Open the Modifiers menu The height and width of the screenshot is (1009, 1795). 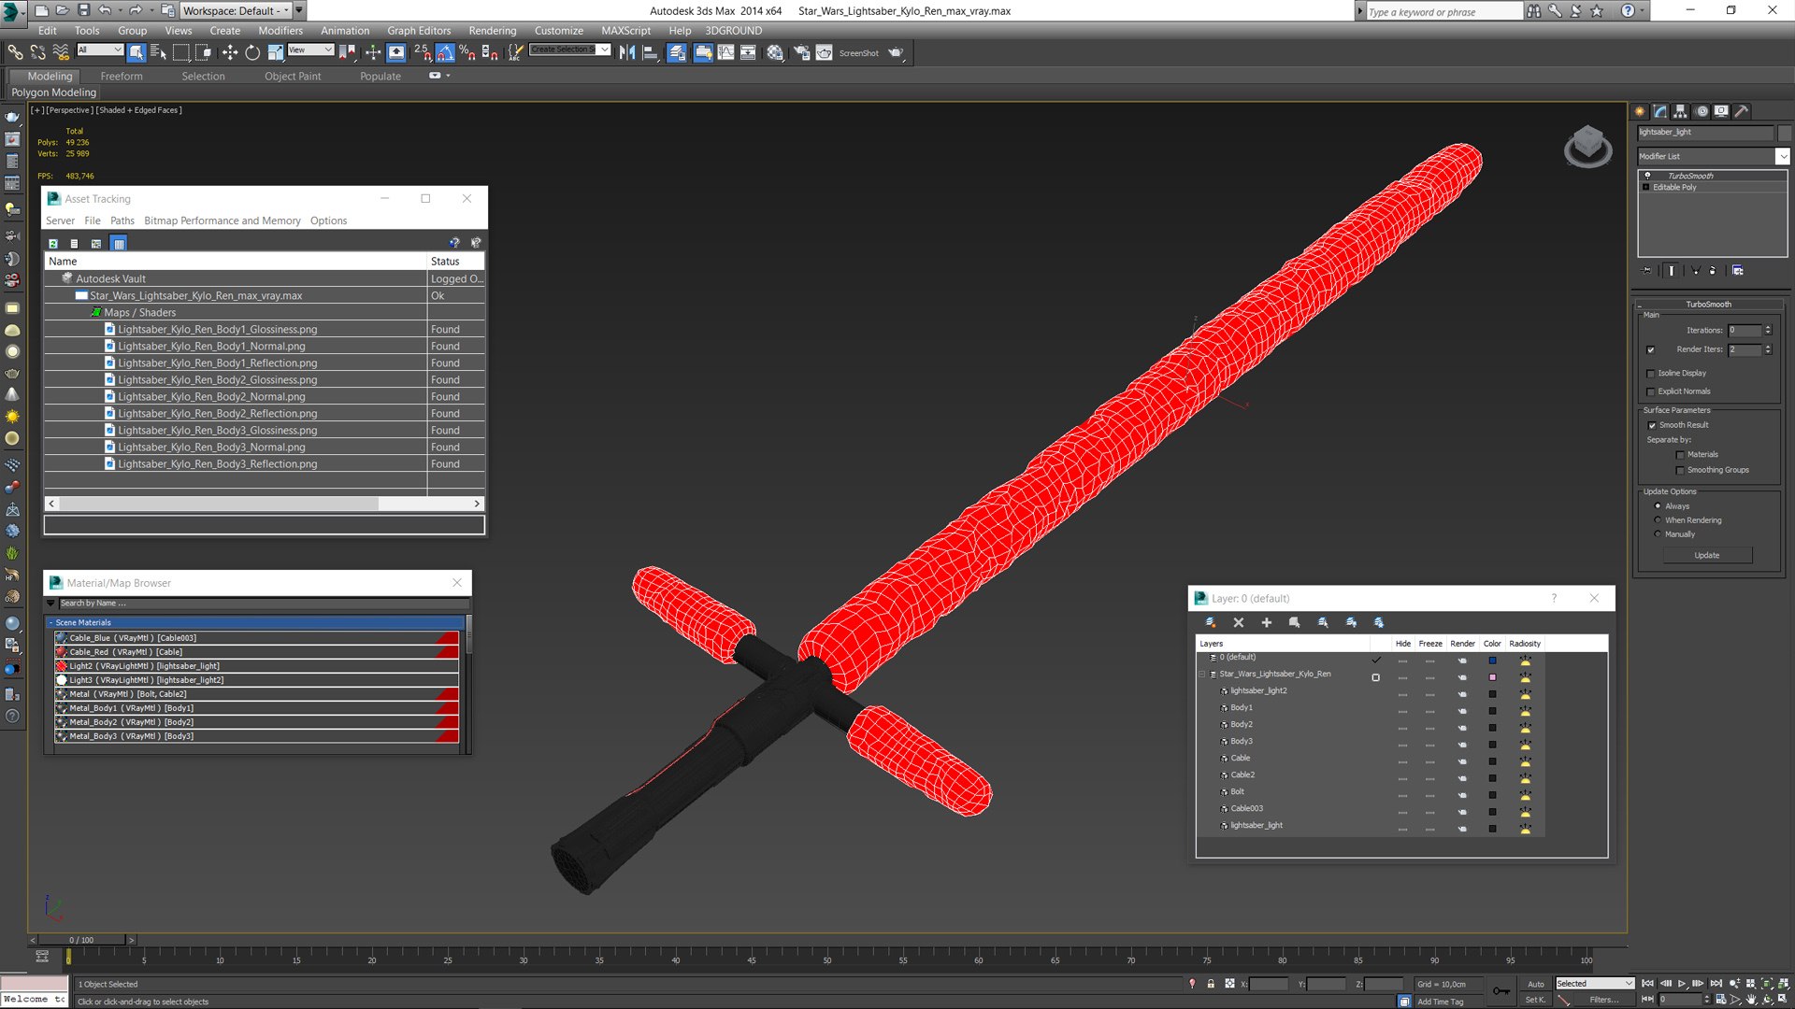pyautogui.click(x=280, y=30)
